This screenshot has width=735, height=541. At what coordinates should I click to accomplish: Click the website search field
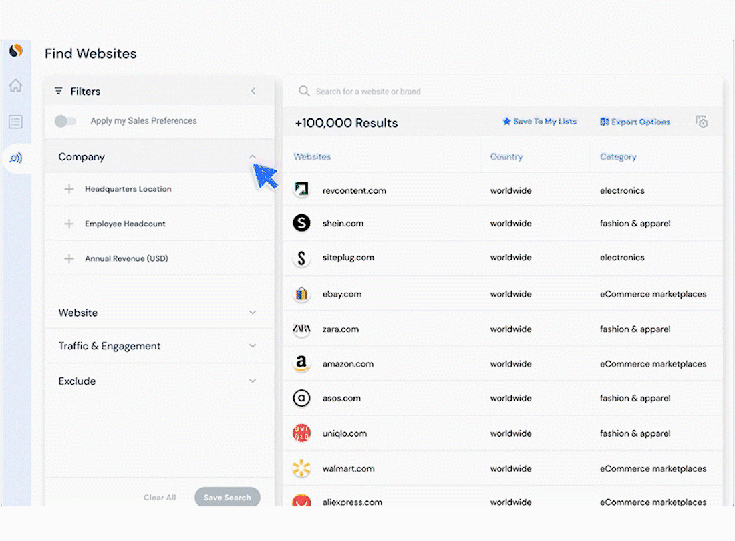click(x=468, y=91)
